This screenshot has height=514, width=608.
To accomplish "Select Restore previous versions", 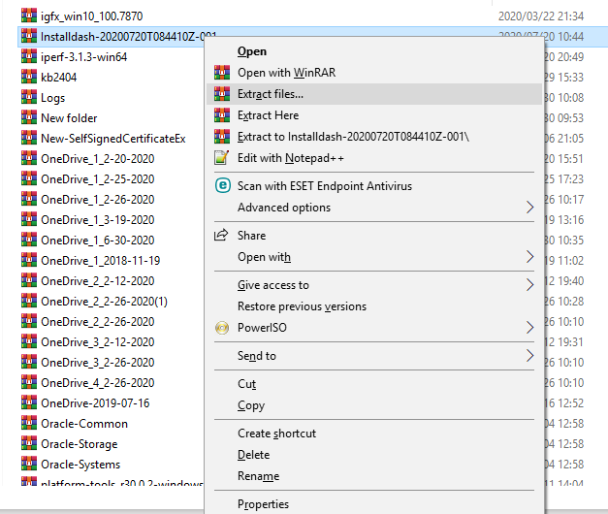I will pos(302,306).
